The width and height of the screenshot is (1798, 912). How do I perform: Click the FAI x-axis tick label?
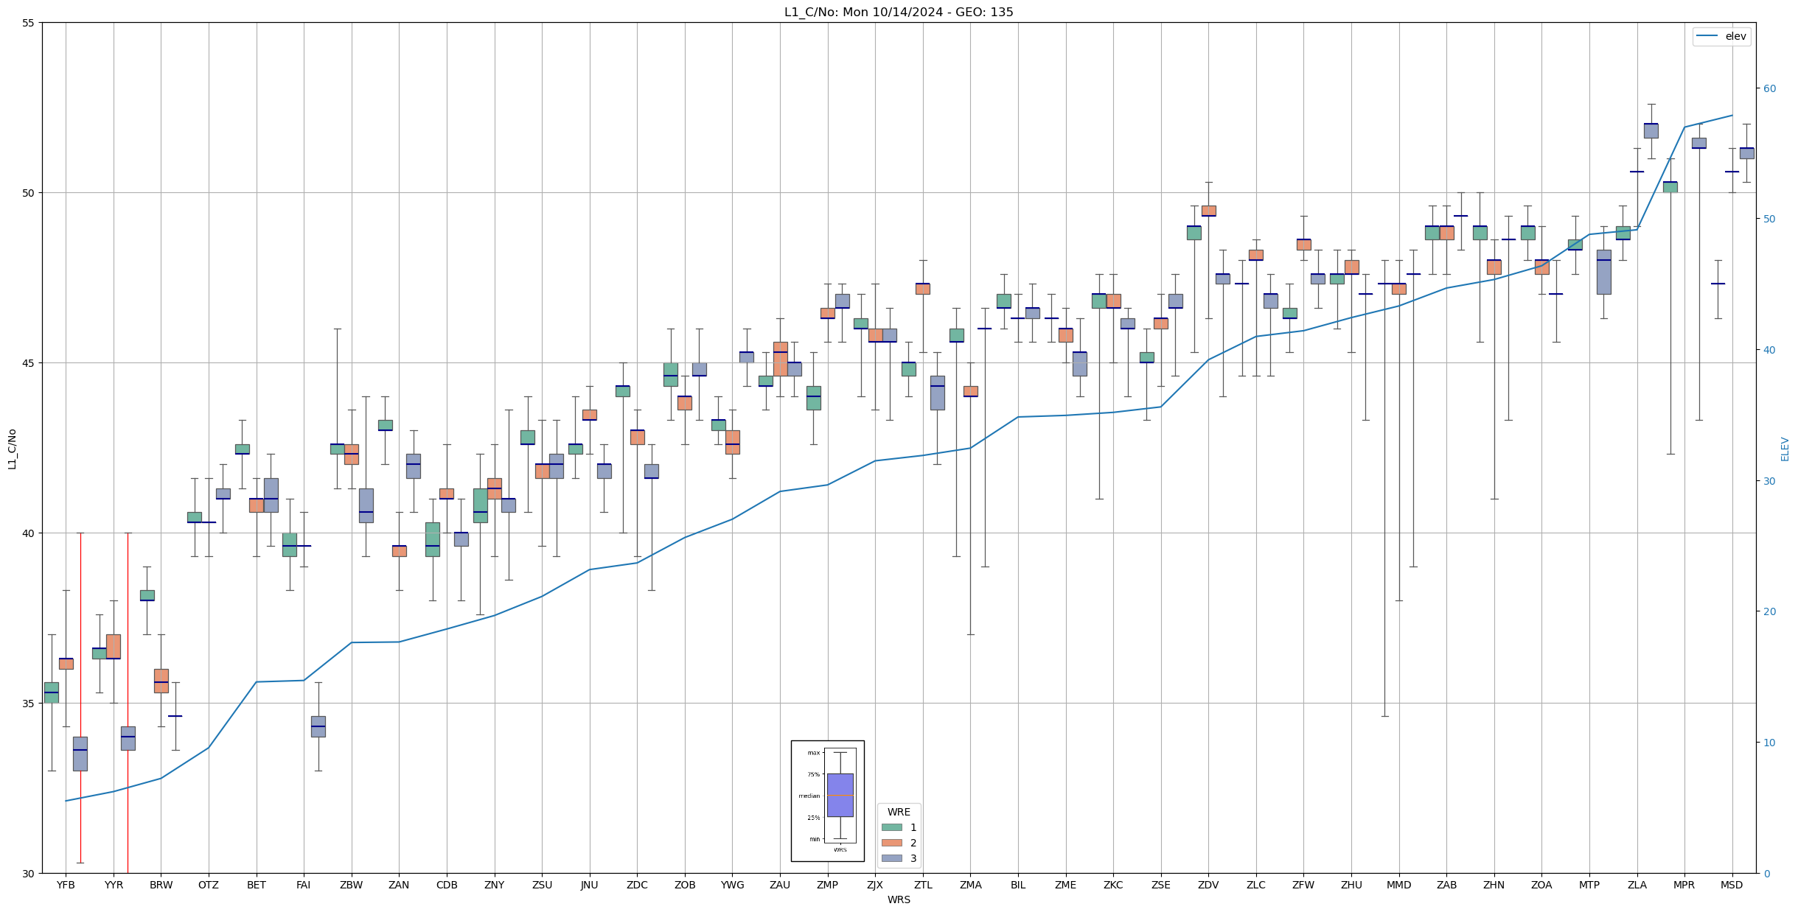coord(304,885)
